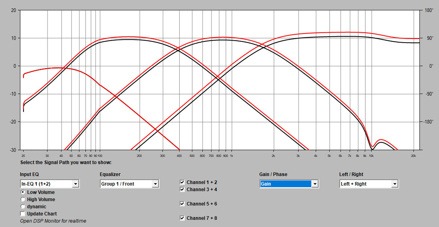
Task: Select the High Volume radio button
Action: [x=23, y=200]
